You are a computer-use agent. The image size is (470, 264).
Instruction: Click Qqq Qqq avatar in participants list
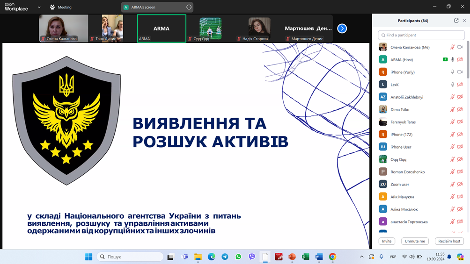click(383, 159)
